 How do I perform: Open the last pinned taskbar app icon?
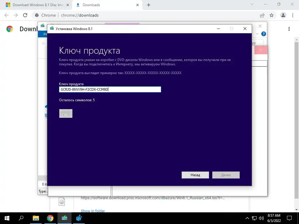point(79,218)
